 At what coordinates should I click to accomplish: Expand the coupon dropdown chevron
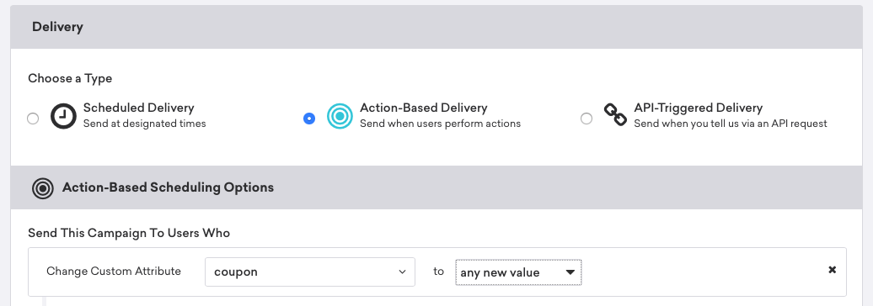(402, 272)
